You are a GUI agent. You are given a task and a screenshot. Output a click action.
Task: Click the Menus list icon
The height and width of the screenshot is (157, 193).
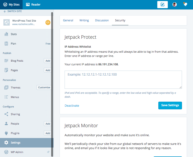pyautogui.click(x=6, y=97)
